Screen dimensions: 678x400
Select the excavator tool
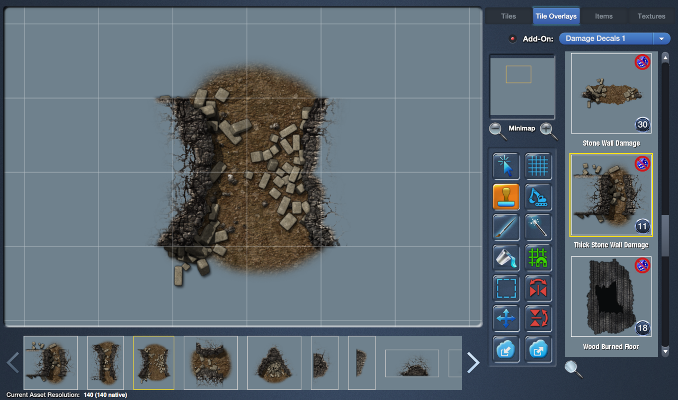tap(538, 197)
